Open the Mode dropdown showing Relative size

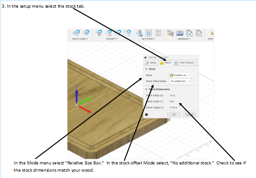coord(180,75)
